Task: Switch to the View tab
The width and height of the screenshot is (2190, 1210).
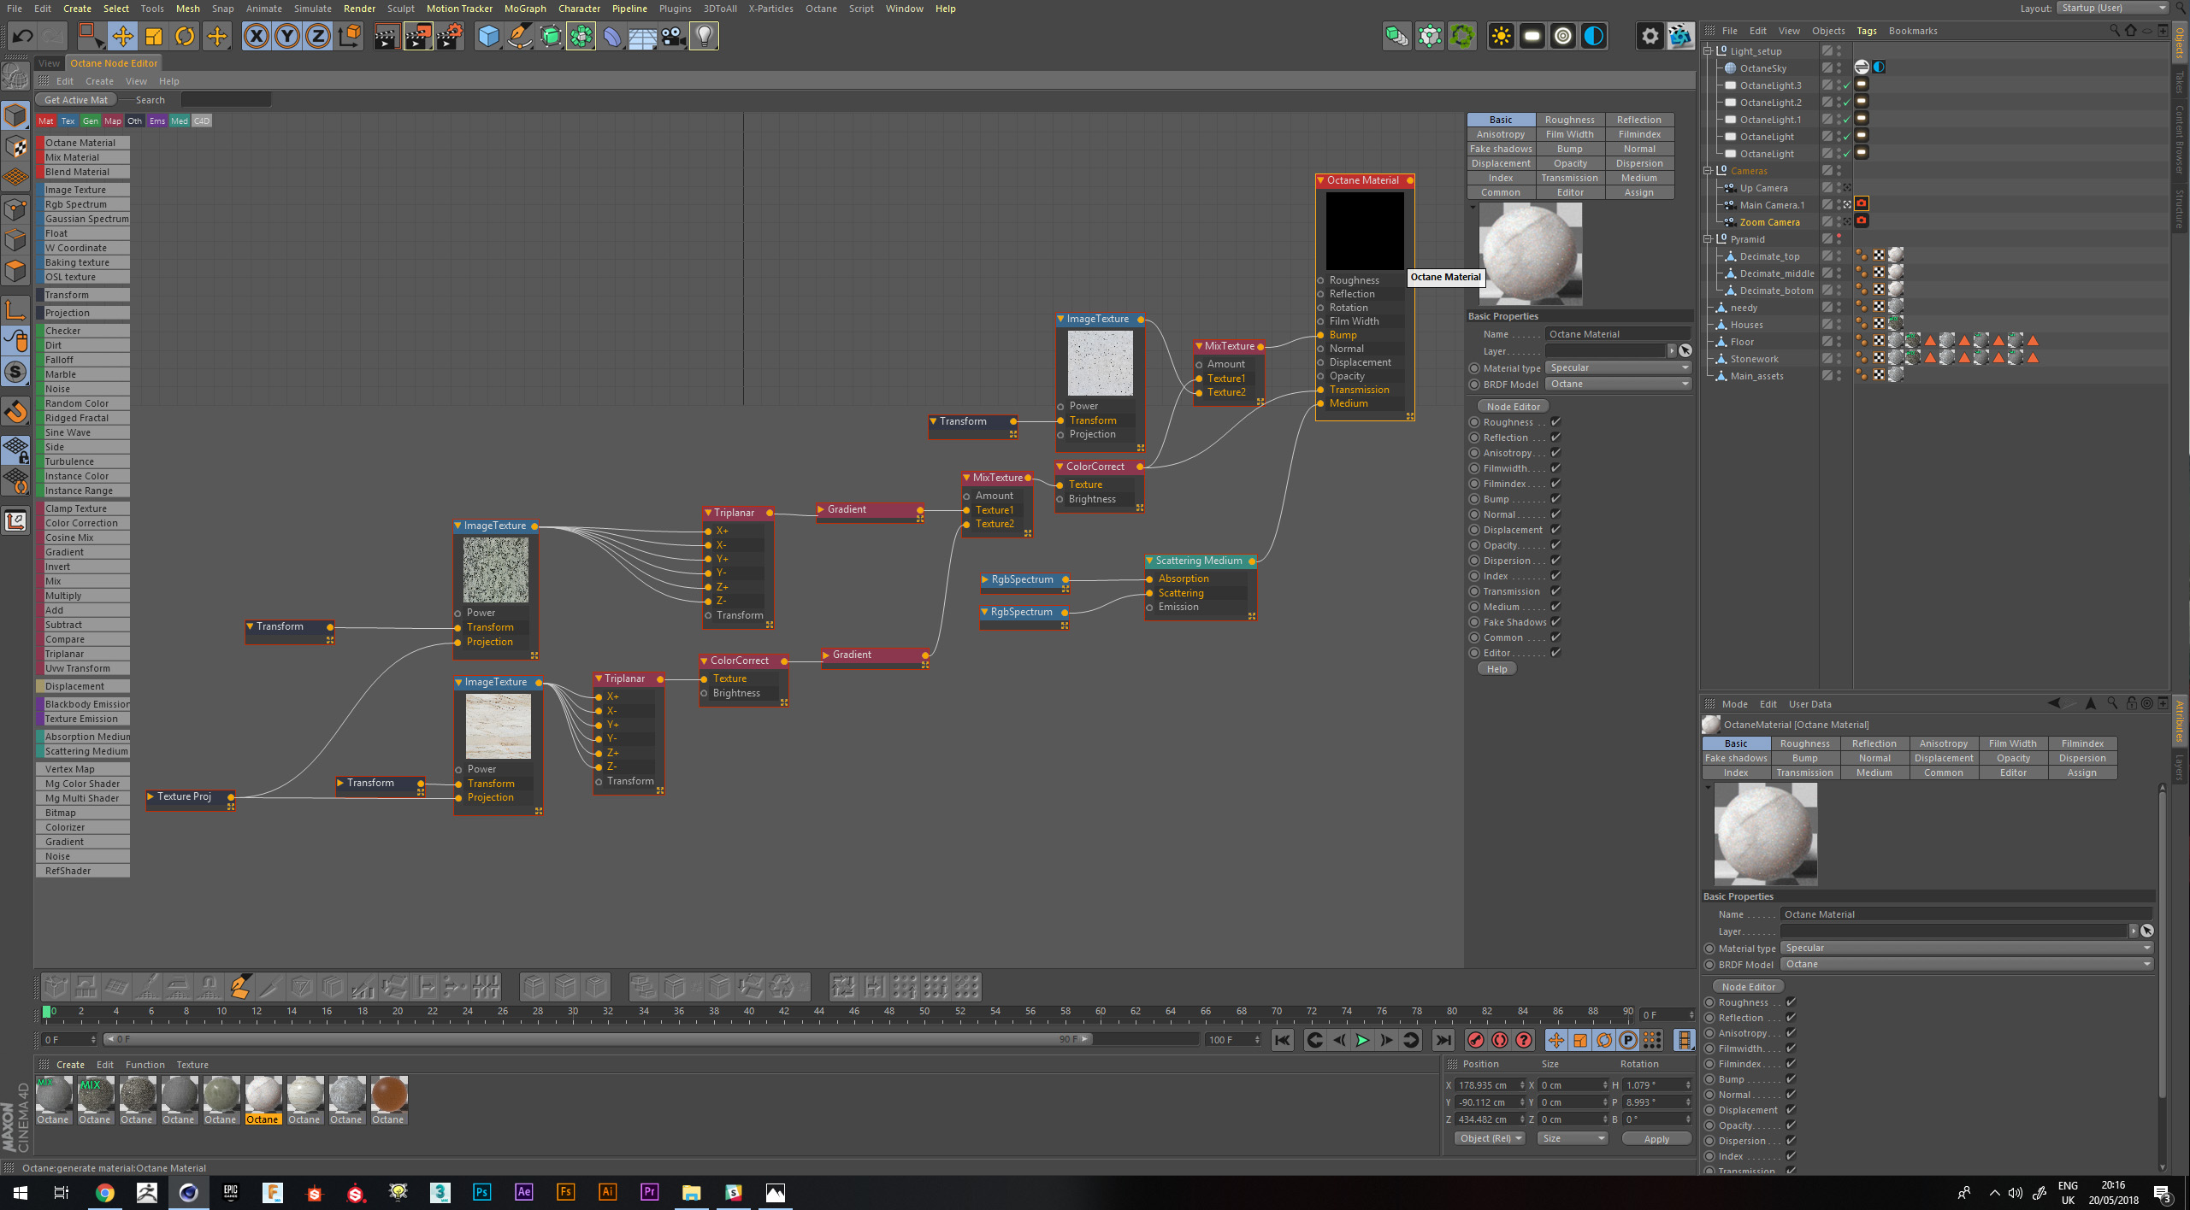Action: (50, 63)
